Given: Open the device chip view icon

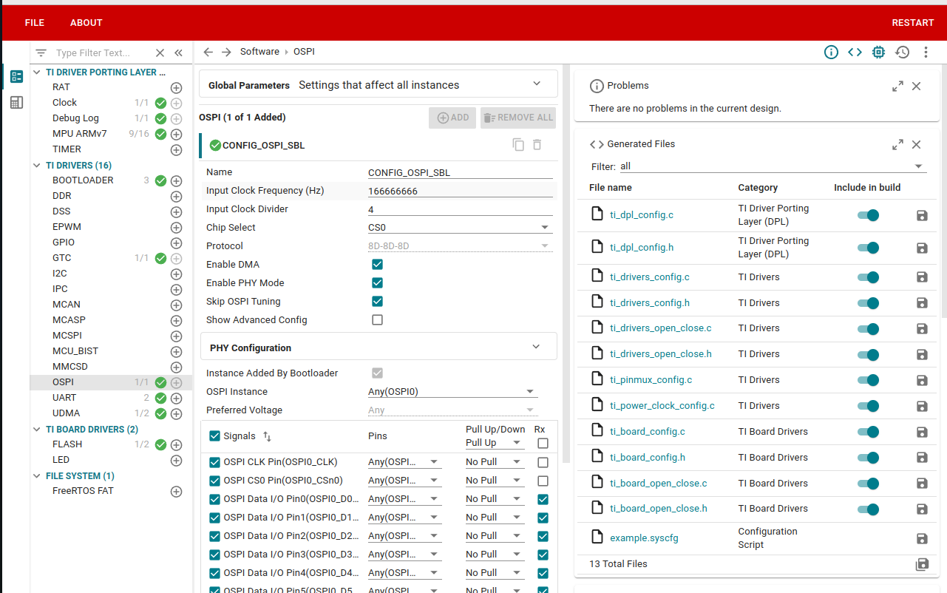Looking at the screenshot, I should (x=878, y=52).
